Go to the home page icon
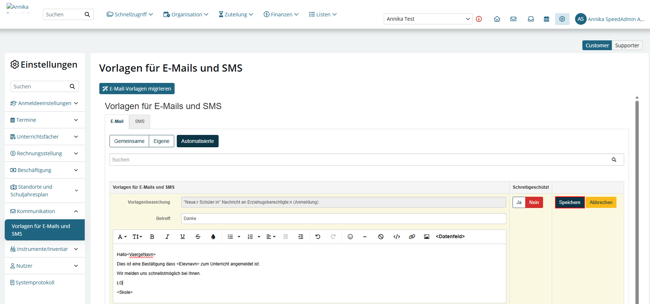650x304 pixels. point(497,19)
